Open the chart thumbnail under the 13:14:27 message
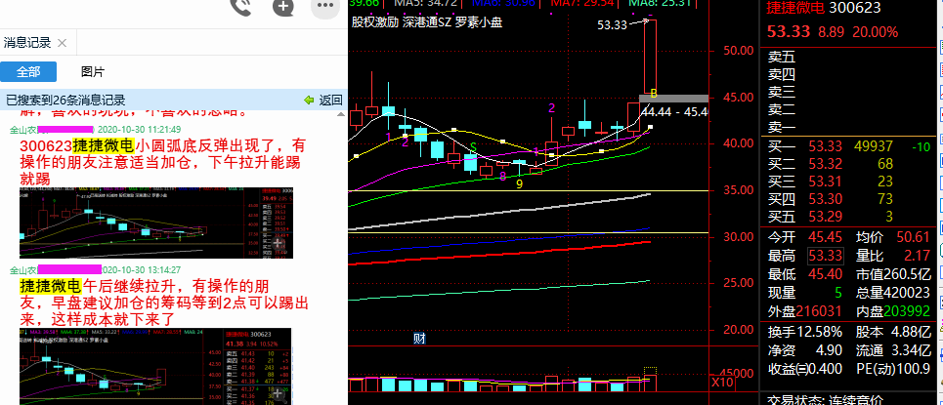This screenshot has width=943, height=405. point(155,366)
